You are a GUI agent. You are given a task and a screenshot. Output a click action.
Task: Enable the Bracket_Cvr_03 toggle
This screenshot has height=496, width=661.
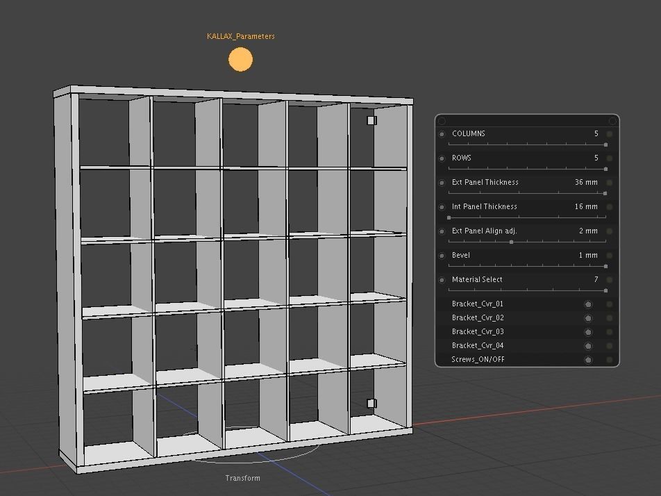(589, 331)
